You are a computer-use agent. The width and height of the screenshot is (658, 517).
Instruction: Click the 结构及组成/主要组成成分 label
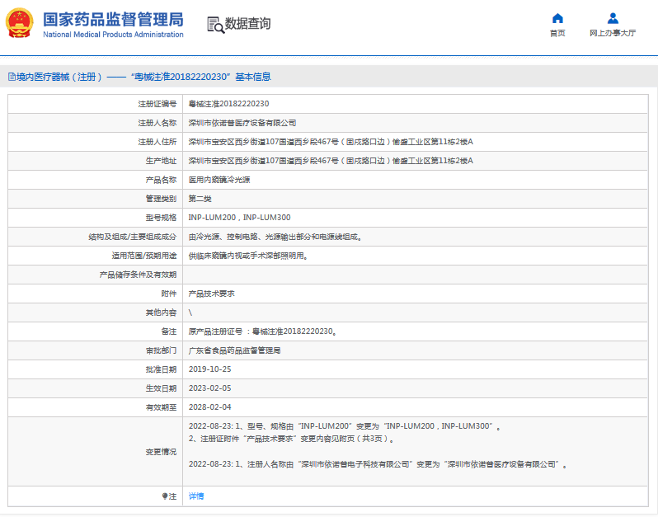tap(132, 237)
